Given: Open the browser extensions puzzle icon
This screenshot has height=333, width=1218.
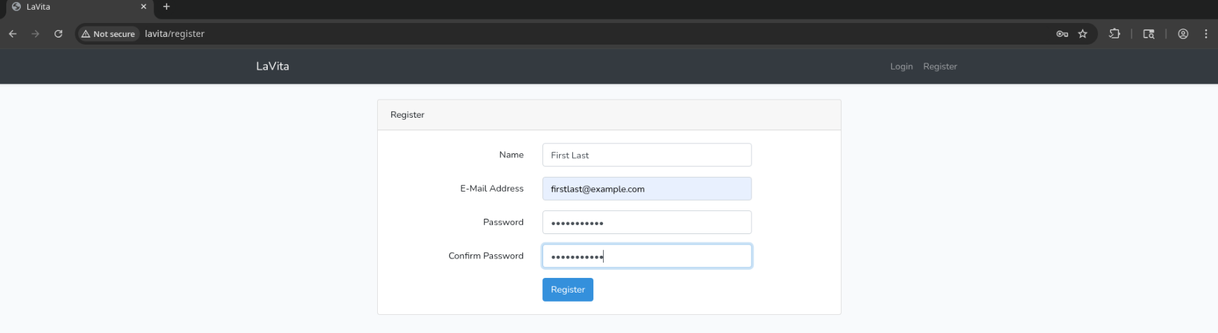Looking at the screenshot, I should (1115, 33).
